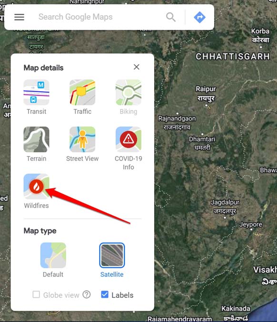Screen dimensions: 277x322
Task: Click the Dhamtari label on the map
Action: click(202, 143)
